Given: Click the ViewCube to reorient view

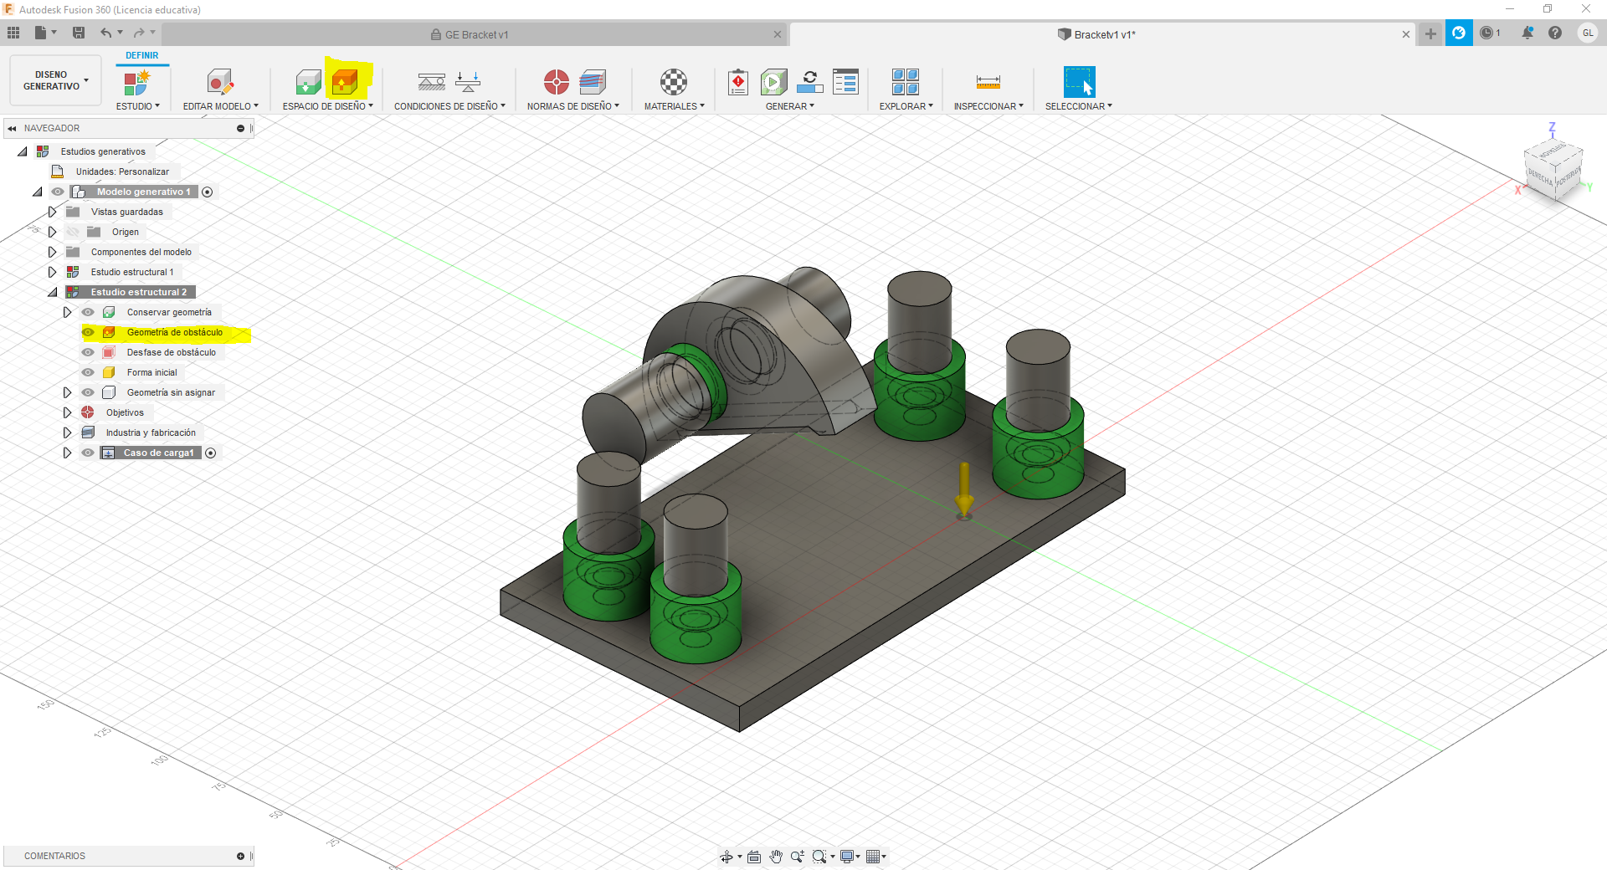Looking at the screenshot, I should [1553, 168].
